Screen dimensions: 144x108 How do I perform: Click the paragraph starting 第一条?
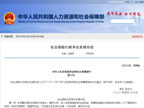click(x=71, y=105)
